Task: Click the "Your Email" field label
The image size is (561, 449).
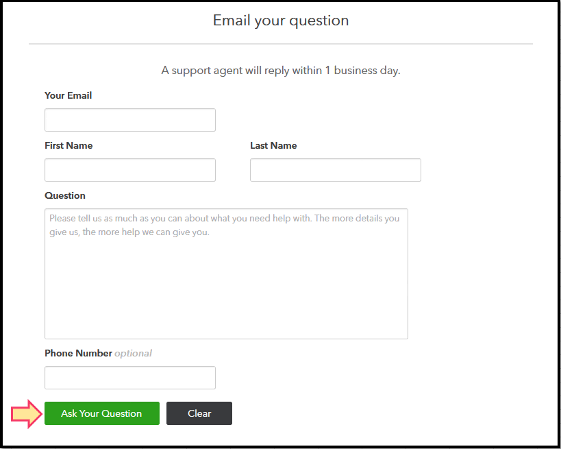Action: [68, 95]
